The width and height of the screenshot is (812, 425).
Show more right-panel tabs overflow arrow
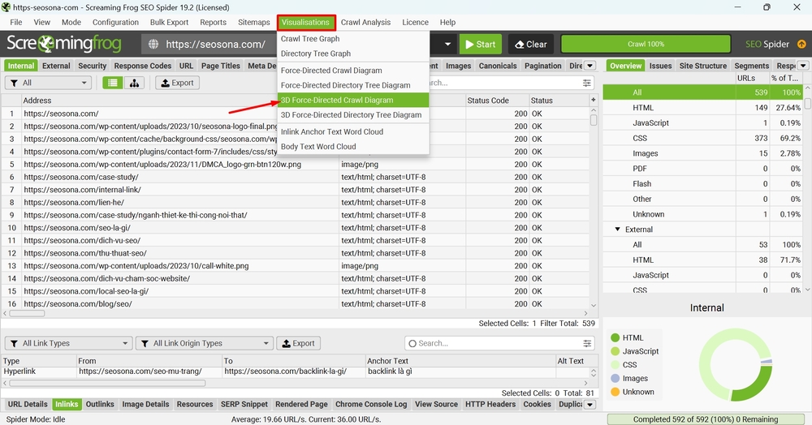tap(803, 66)
